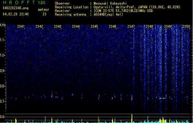
Task: Click the 0.7 kHz axis label
Action: click(2, 101)
